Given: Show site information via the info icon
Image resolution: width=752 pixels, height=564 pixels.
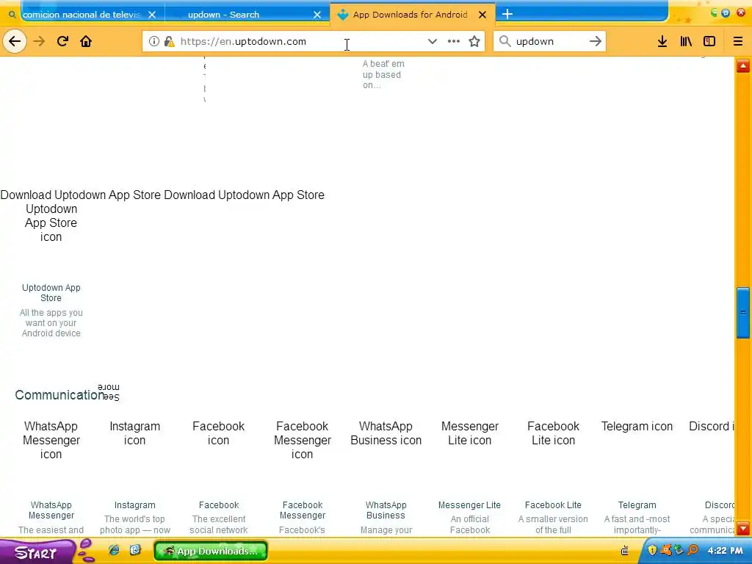Looking at the screenshot, I should coord(154,41).
